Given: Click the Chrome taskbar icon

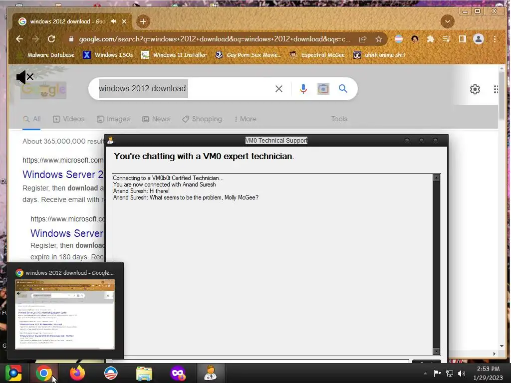Looking at the screenshot, I should (x=44, y=373).
